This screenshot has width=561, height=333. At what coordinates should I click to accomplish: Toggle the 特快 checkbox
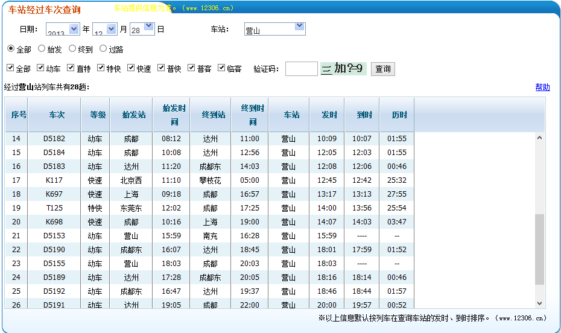(x=101, y=68)
